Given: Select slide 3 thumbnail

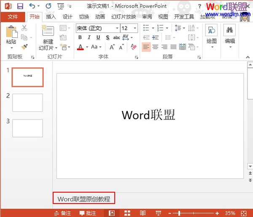Looking at the screenshot, I should tap(27, 128).
